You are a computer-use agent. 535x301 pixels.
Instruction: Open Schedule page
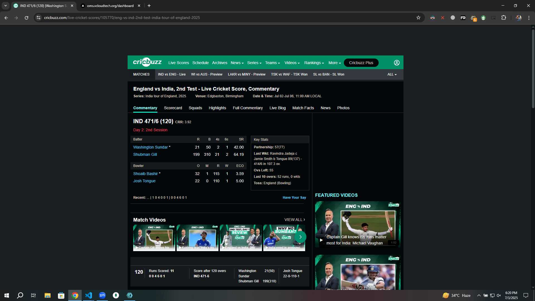pyautogui.click(x=200, y=63)
